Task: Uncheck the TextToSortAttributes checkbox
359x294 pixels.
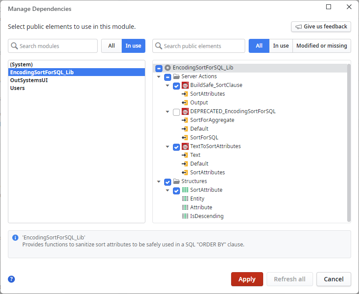Action: coord(176,147)
